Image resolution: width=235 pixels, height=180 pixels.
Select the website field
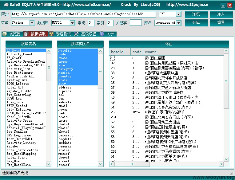click(x=78, y=102)
